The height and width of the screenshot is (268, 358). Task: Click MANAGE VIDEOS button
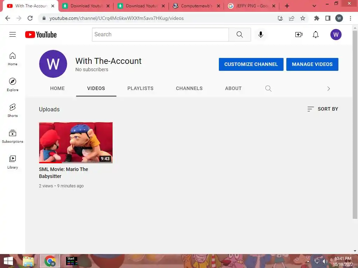point(312,64)
